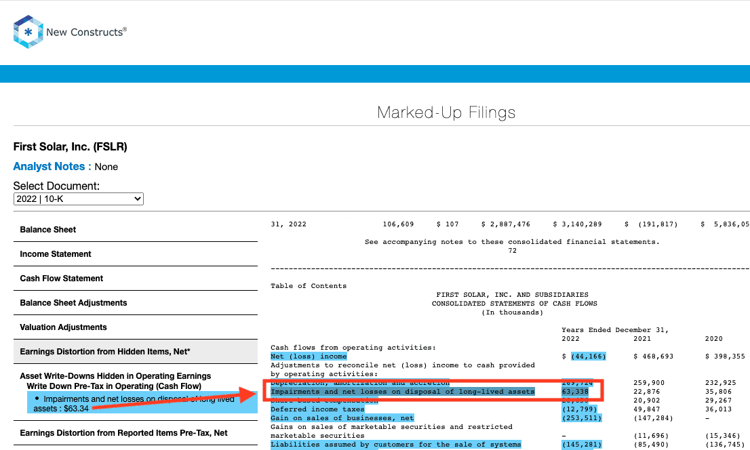Click the value 3,140,289 in top row

582,224
